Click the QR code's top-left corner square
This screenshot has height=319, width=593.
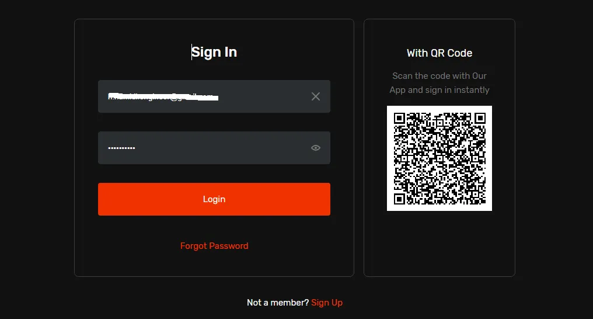click(x=400, y=118)
